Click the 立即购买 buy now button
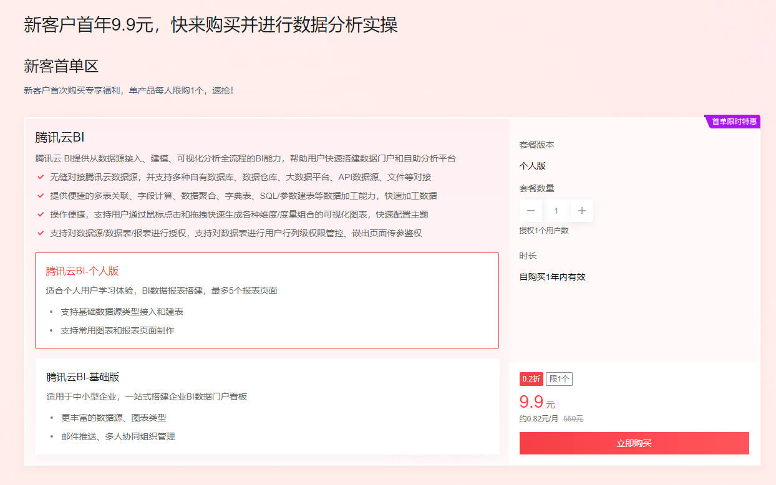 click(634, 443)
